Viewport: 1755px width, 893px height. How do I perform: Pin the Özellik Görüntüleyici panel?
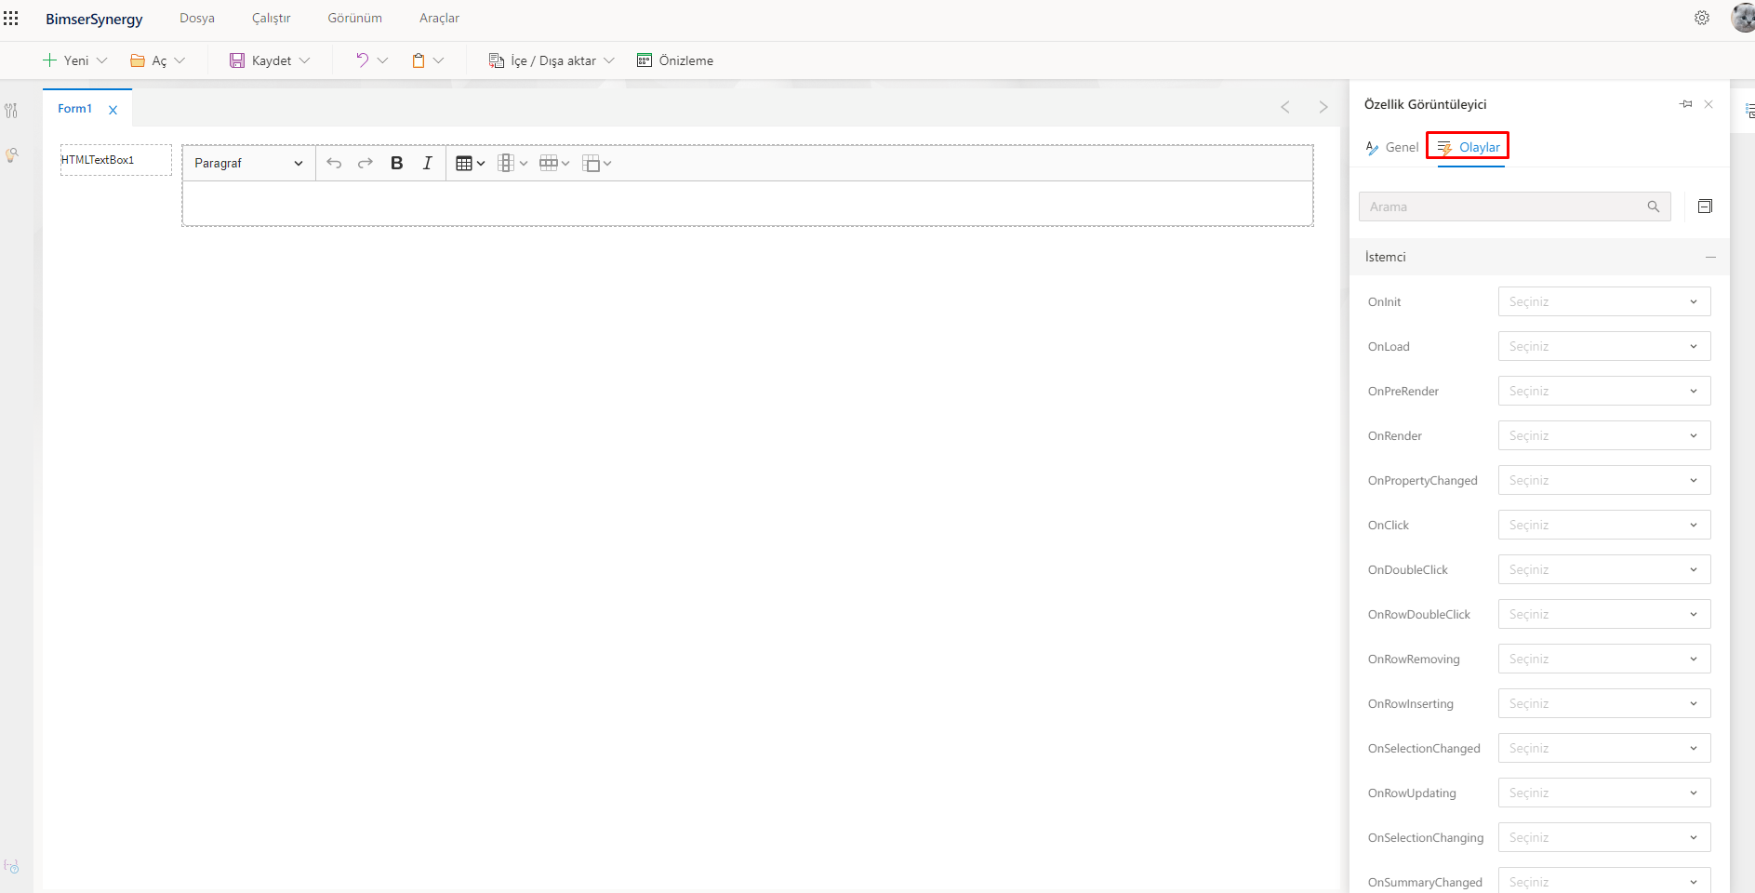coord(1686,104)
